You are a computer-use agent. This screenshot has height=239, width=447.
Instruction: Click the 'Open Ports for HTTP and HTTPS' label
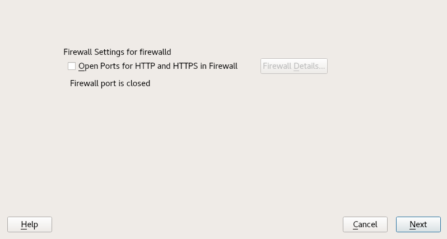pyautogui.click(x=158, y=66)
